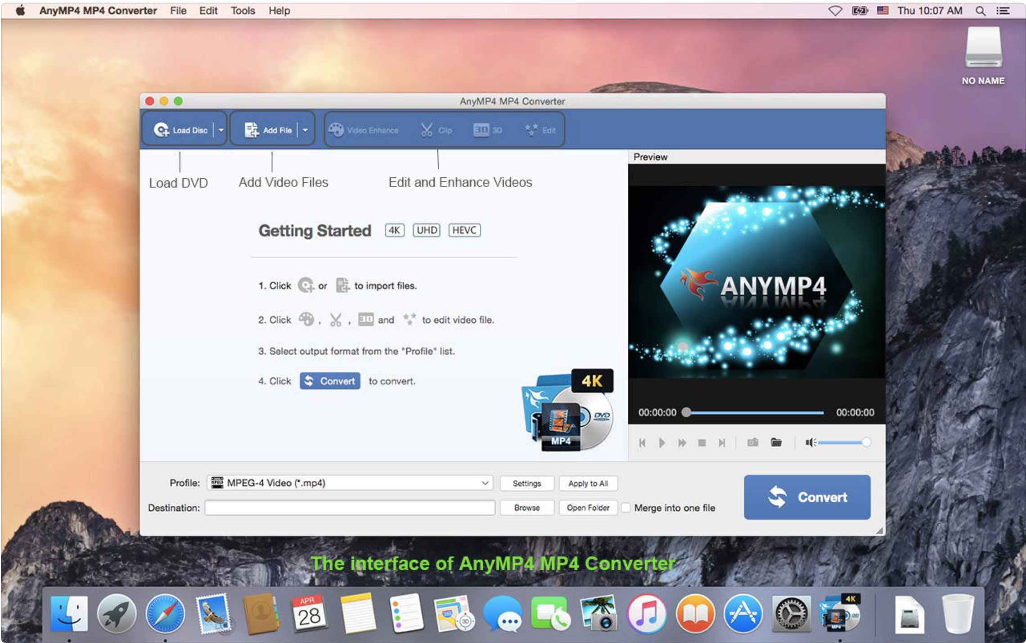Click the Edit effects icon
1026x643 pixels.
click(531, 130)
